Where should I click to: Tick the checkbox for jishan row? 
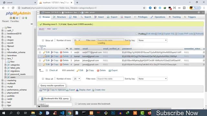click(x=40, y=61)
